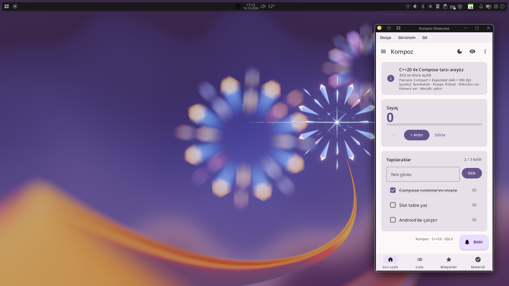Click the minus decrement button in Sayaç
Screen dimensions: 509x286
pos(394,135)
